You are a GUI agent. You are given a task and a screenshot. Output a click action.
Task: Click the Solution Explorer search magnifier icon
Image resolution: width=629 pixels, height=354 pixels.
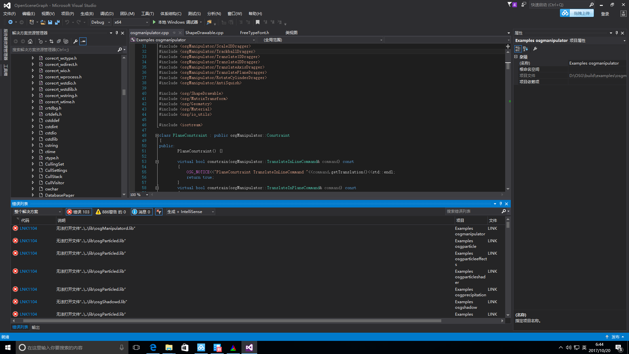[120, 49]
